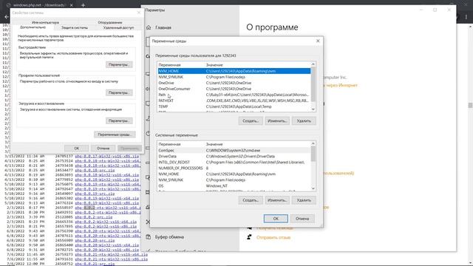The height and width of the screenshot is (266, 473).
Task: Download php-8.0.2-src.zip link
Action: click(94, 216)
